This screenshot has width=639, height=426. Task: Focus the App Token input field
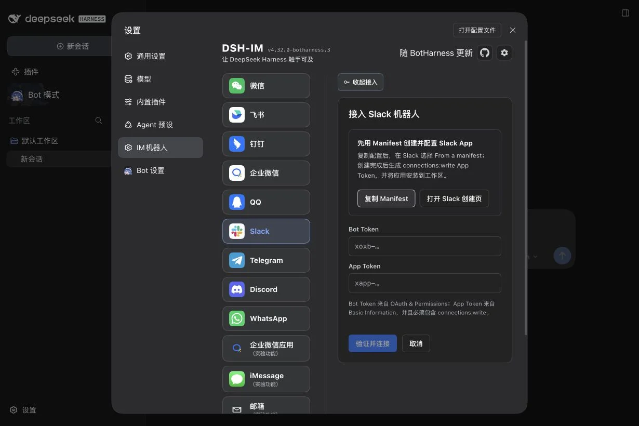point(424,283)
